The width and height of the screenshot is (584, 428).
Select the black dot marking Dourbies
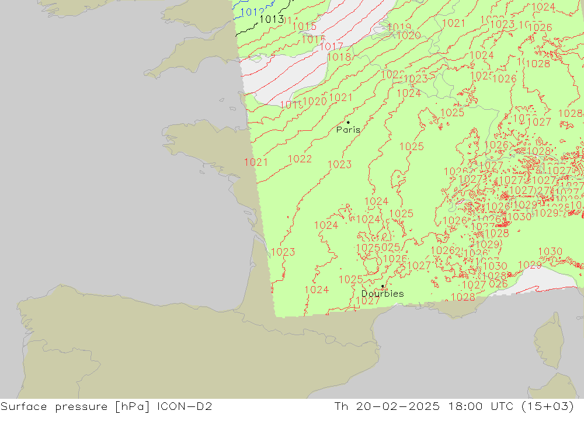tap(383, 286)
